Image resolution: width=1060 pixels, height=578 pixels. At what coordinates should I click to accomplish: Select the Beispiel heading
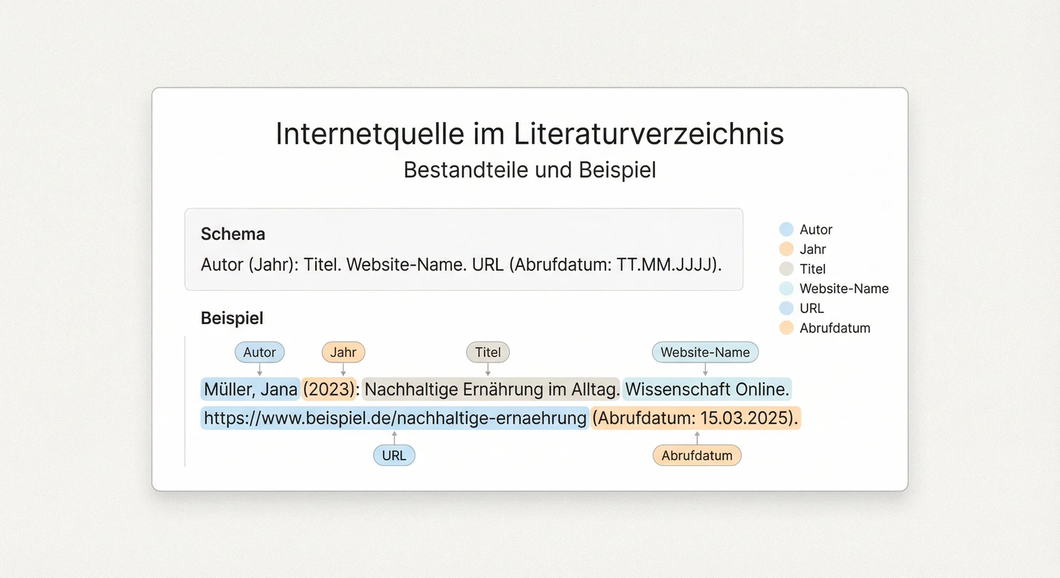tap(232, 318)
